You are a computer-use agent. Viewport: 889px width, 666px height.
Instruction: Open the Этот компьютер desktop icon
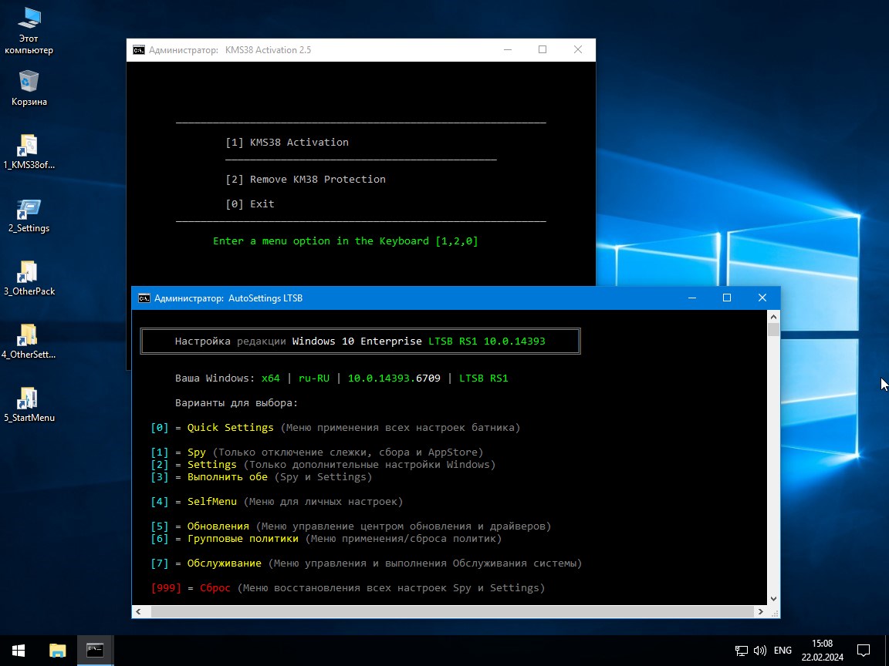pos(29,31)
